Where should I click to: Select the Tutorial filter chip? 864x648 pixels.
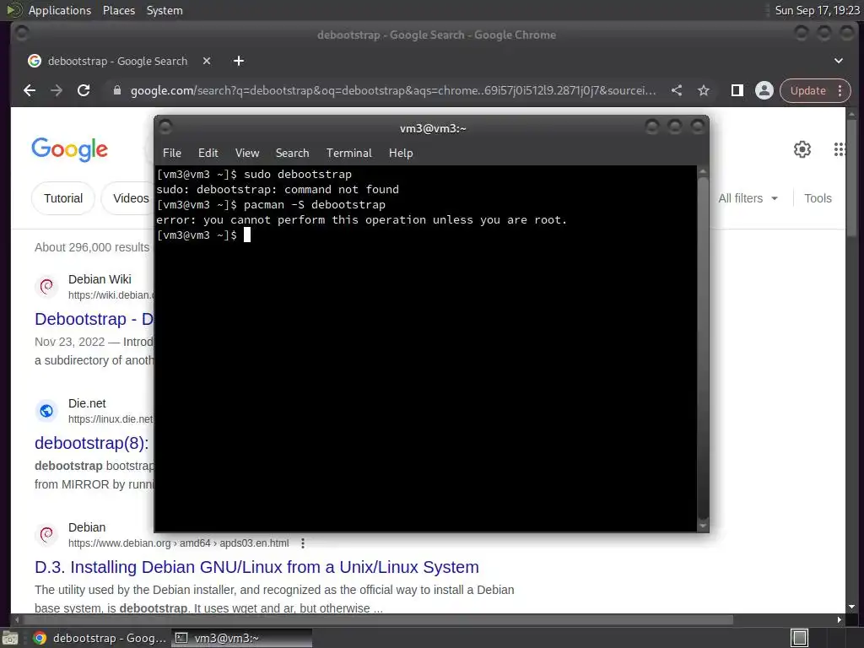click(63, 198)
